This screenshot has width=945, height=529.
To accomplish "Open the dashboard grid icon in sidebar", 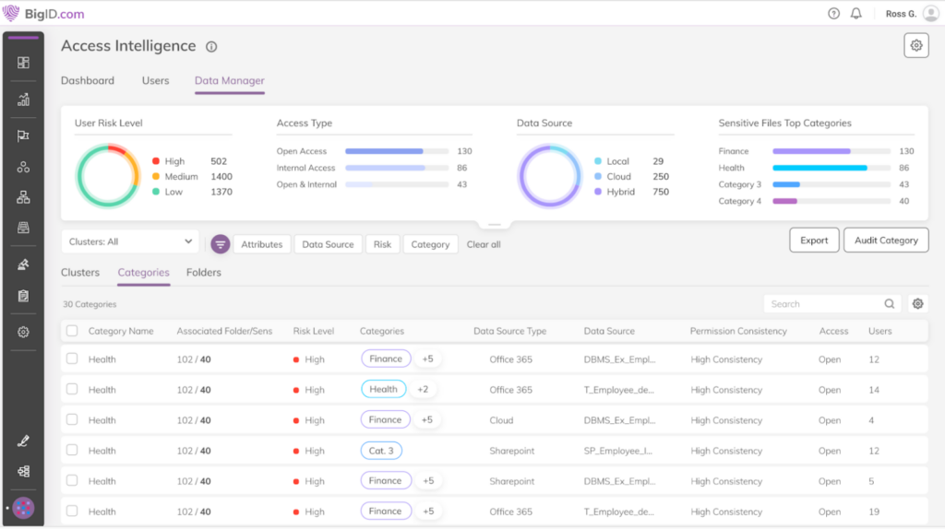I will (23, 63).
